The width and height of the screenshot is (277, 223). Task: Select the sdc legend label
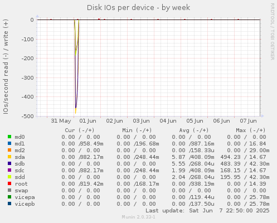[20, 171]
